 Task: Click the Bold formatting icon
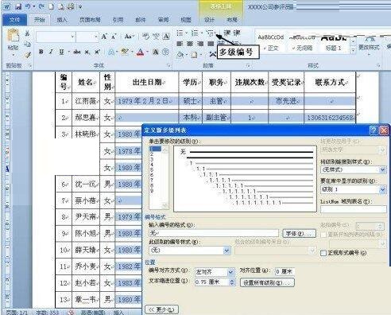41,52
